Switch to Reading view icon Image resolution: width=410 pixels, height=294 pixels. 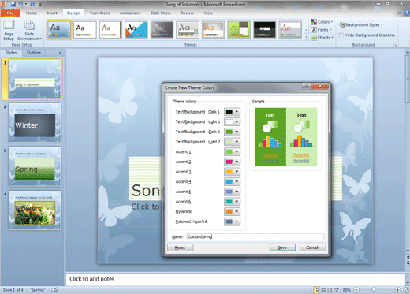click(x=330, y=290)
